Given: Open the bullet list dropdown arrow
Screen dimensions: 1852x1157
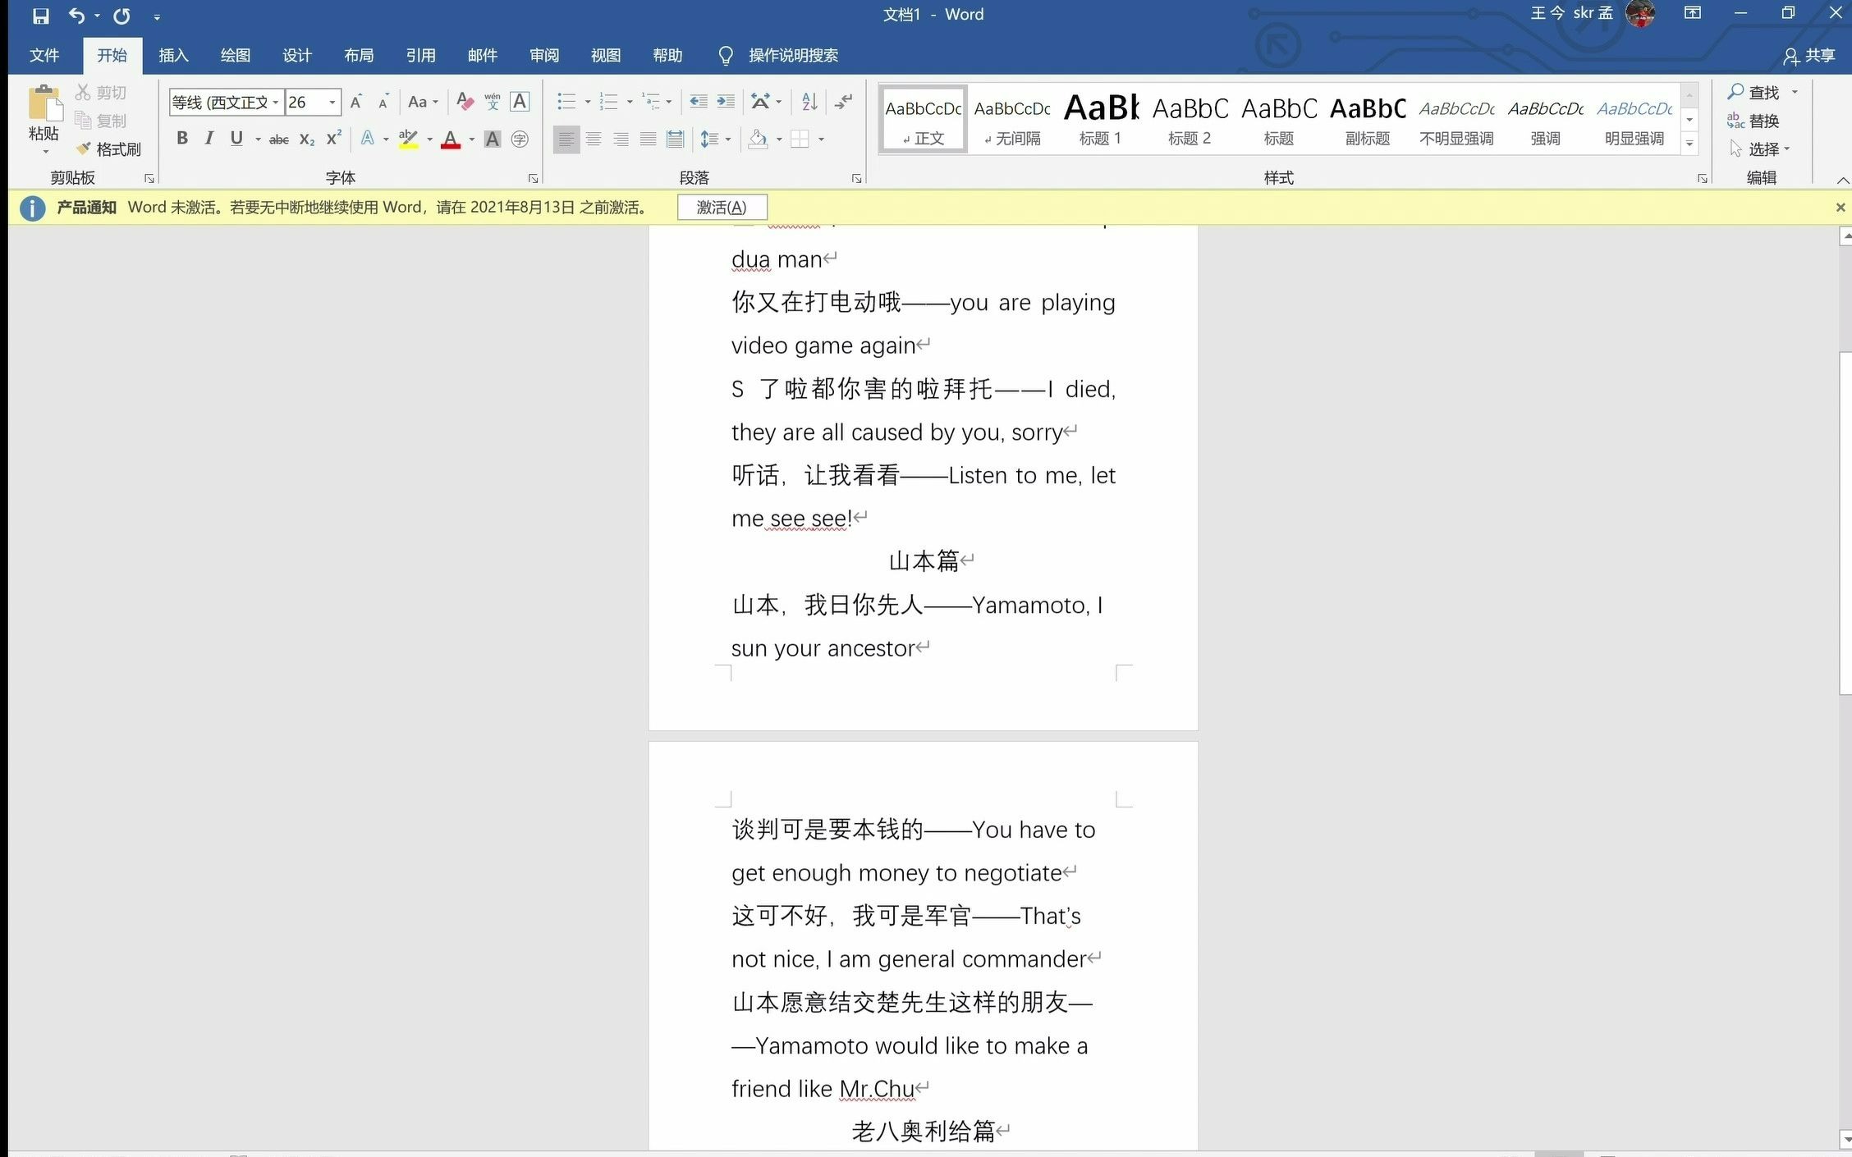Looking at the screenshot, I should point(588,102).
